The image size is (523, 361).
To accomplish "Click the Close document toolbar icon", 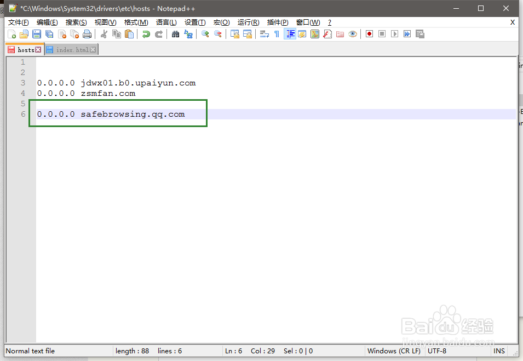I will coord(62,34).
